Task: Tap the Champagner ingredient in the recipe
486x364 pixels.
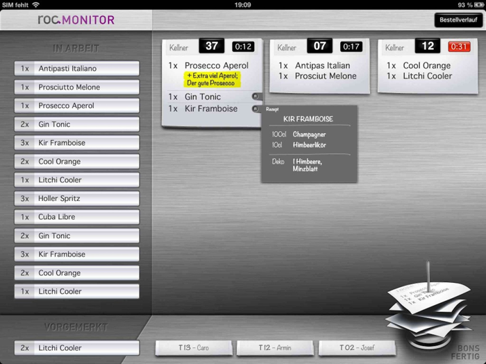Action: (309, 135)
